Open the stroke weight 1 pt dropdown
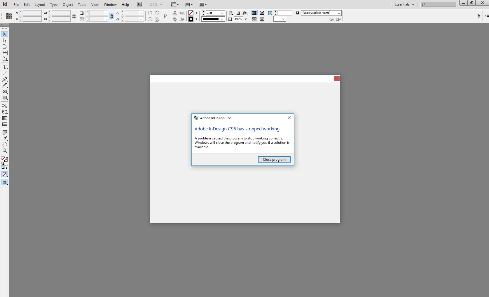 pyautogui.click(x=222, y=13)
